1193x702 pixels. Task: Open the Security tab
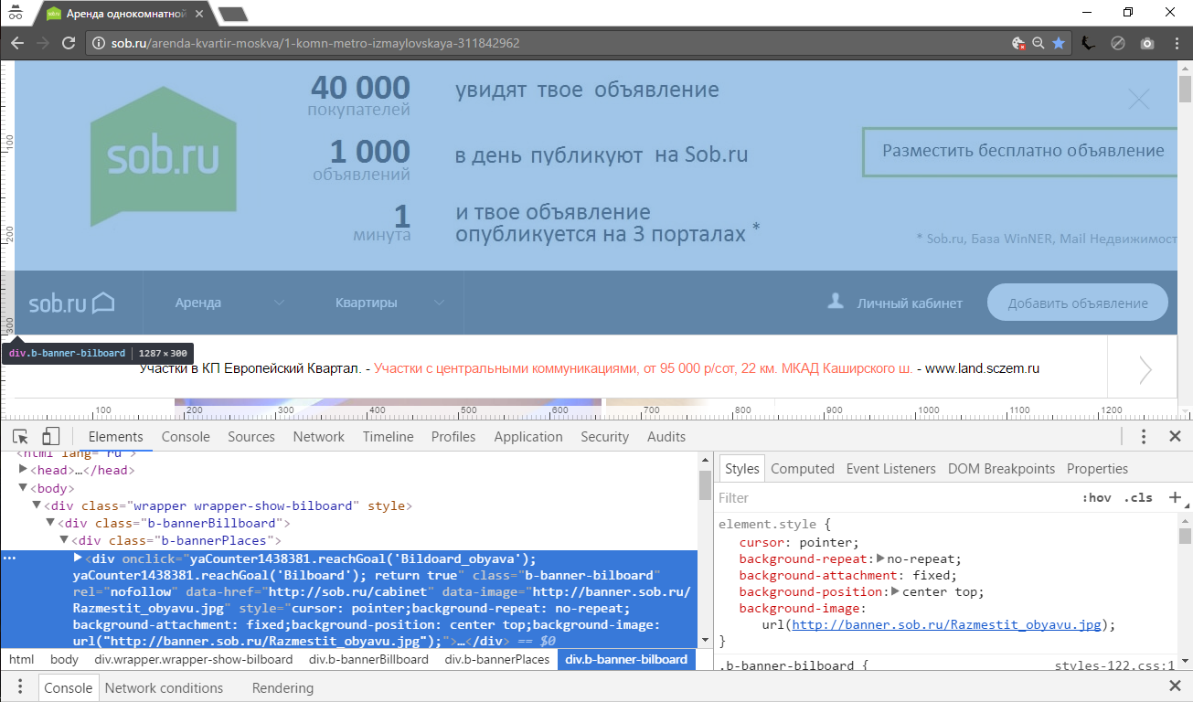605,436
